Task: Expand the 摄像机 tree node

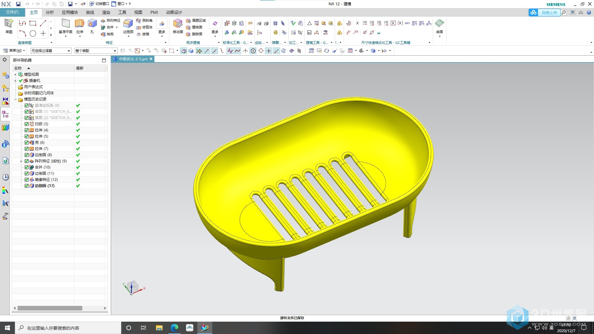Action: click(15, 81)
